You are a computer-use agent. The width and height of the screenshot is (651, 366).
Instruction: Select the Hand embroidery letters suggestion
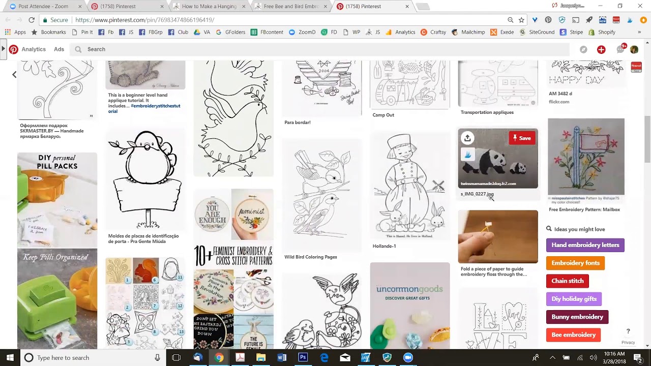585,245
